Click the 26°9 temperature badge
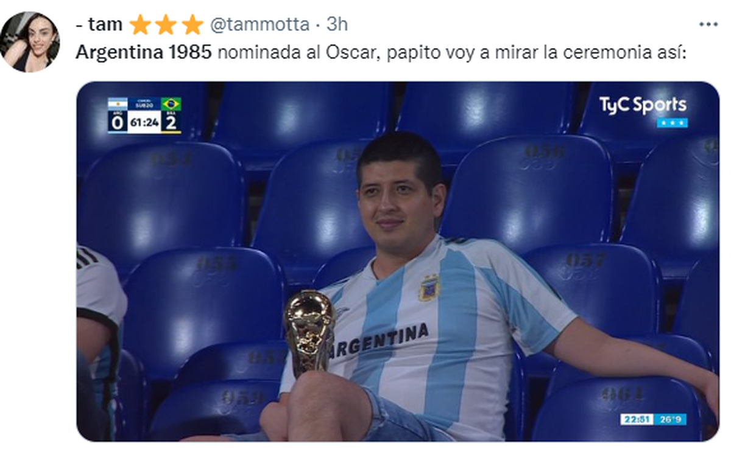731x452 pixels. point(670,420)
